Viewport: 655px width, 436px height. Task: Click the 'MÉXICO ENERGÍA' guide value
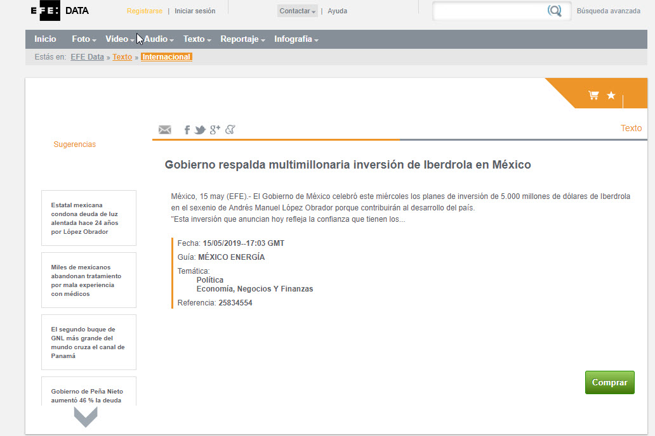tap(232, 257)
